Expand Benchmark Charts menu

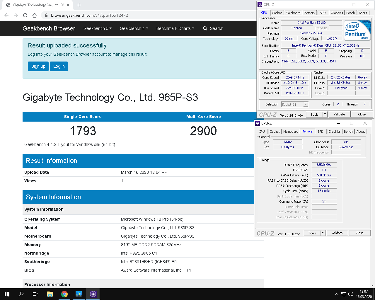click(x=175, y=28)
